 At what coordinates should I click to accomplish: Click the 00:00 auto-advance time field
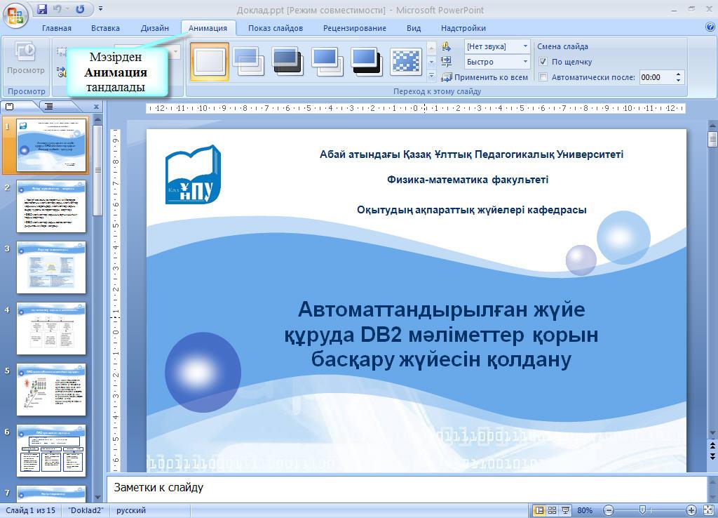coord(656,77)
